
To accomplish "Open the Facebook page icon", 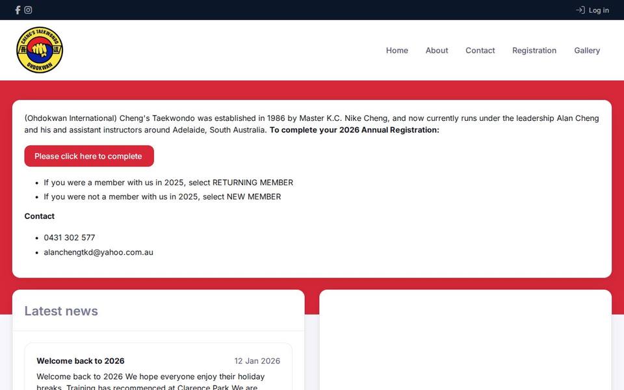I will [18, 10].
